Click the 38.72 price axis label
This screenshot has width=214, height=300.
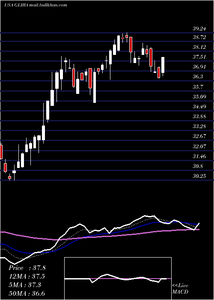point(199,37)
